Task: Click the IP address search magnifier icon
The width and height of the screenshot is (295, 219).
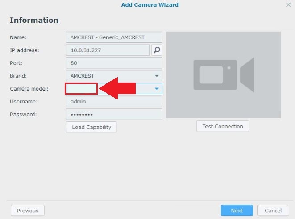Action: (157, 50)
